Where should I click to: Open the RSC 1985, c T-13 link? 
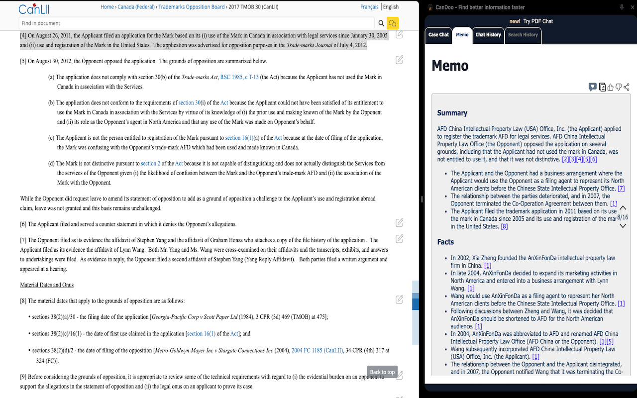coord(239,77)
